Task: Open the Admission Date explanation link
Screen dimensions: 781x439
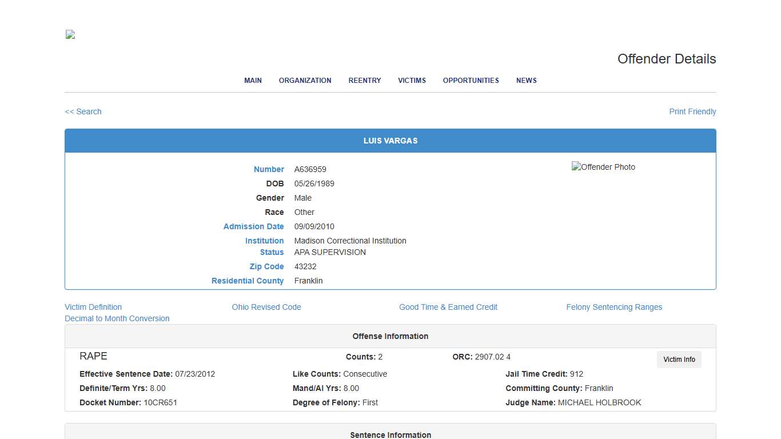Action: [x=253, y=226]
